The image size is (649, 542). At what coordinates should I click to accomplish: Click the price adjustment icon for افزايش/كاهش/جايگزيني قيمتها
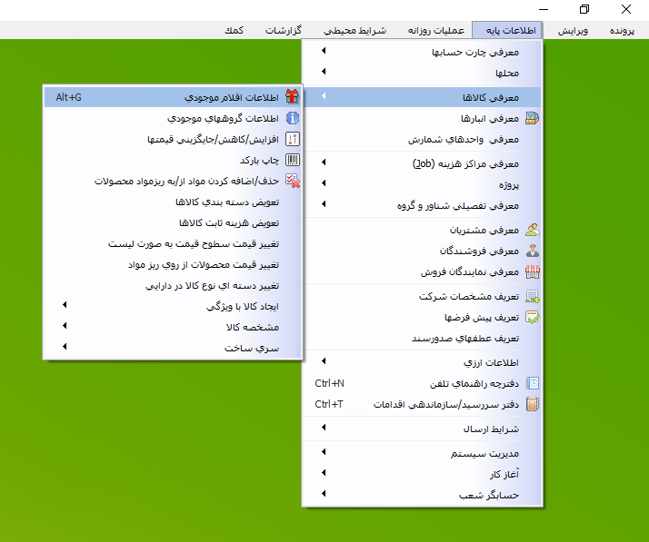pyautogui.click(x=292, y=139)
